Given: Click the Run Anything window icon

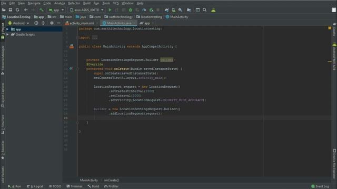Looking at the screenshot, I should [197, 10].
